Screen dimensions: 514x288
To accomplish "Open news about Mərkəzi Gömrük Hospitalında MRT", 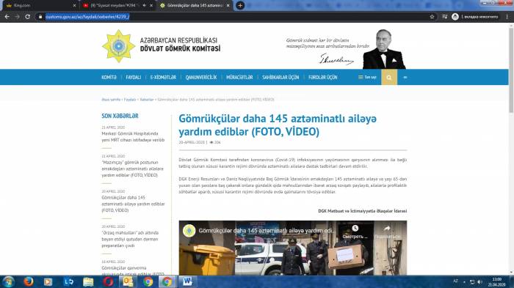I will point(133,137).
